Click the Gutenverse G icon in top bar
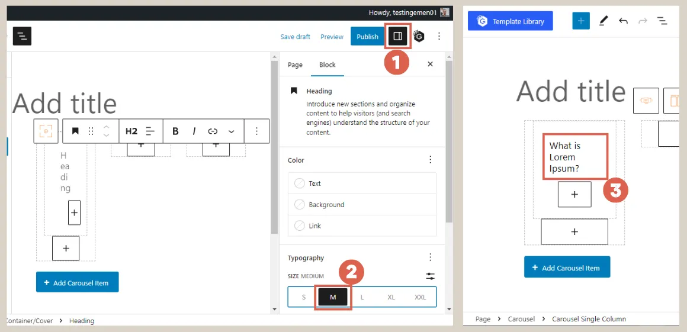Screen dimensions: 687x332 pyautogui.click(x=419, y=37)
